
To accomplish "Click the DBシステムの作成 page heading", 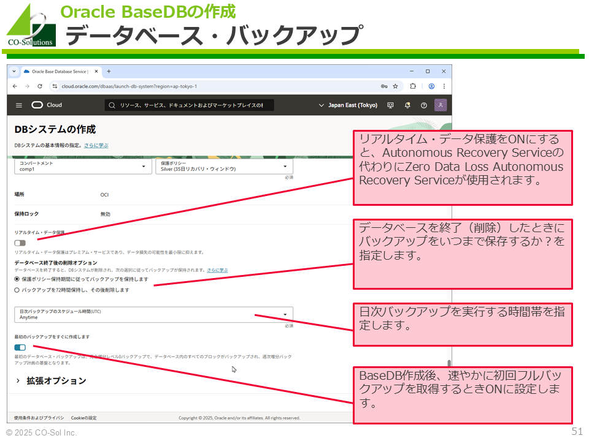I will [55, 129].
